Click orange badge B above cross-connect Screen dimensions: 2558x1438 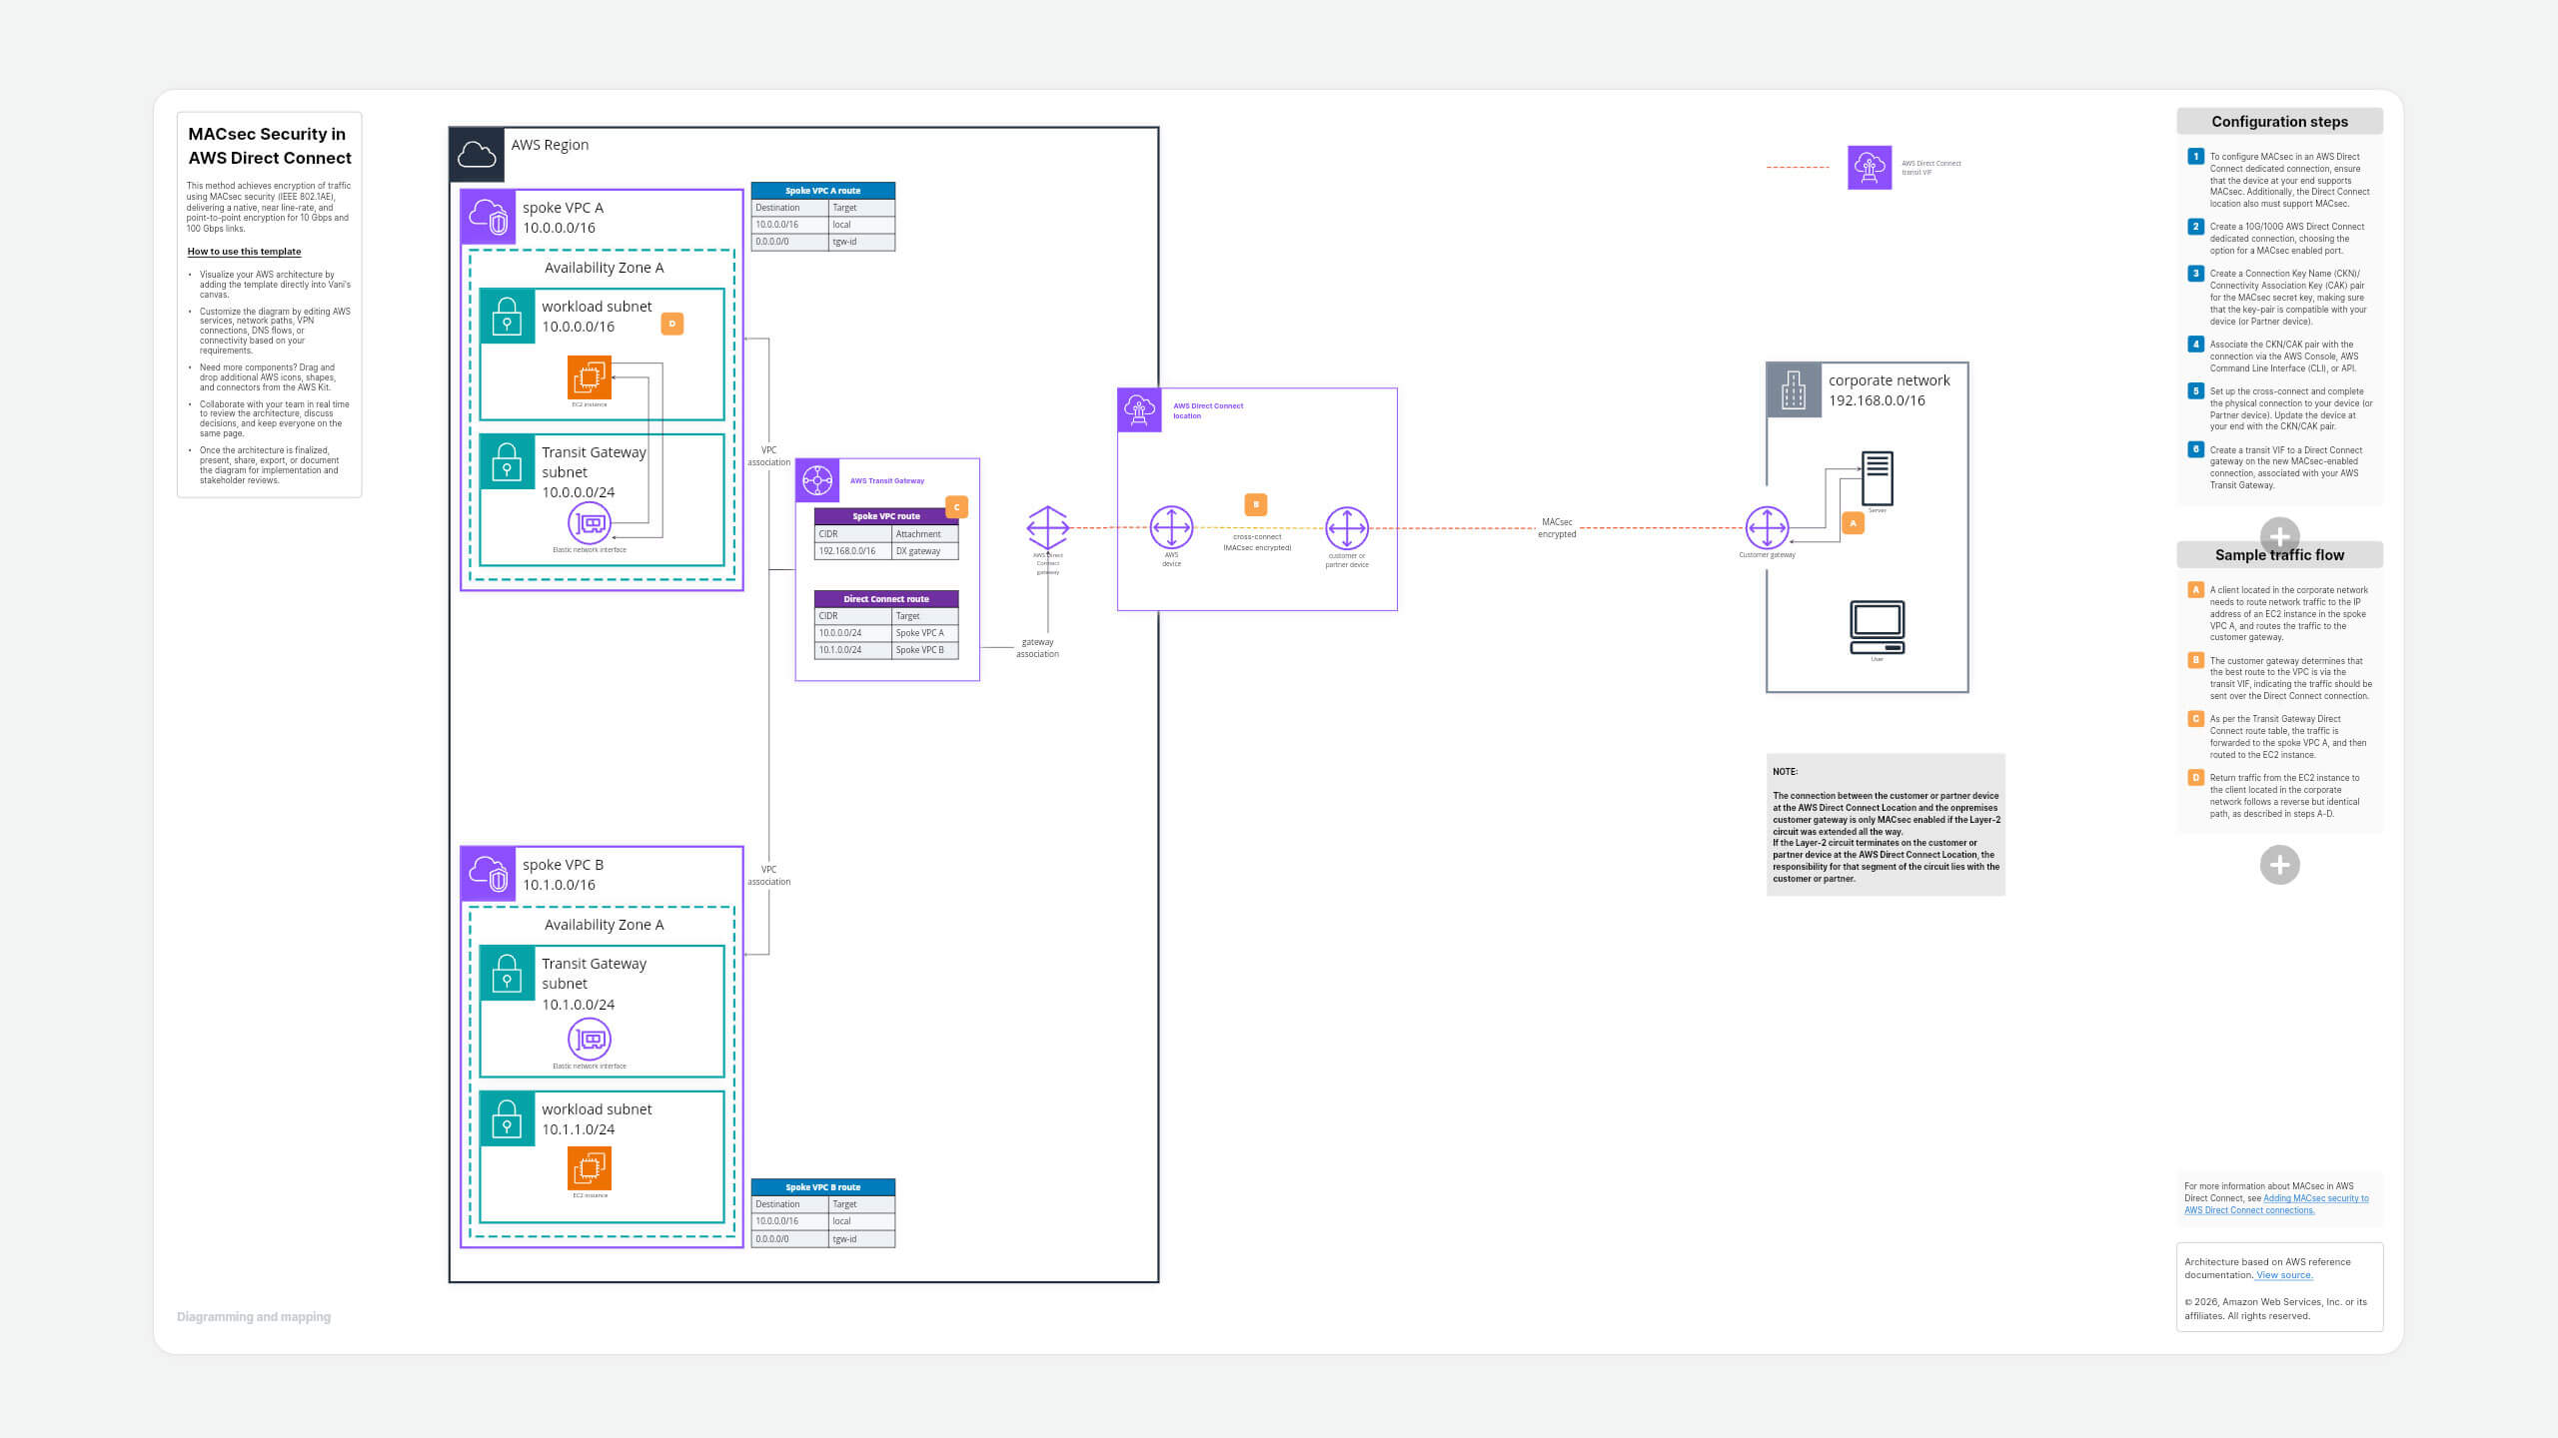(x=1256, y=504)
